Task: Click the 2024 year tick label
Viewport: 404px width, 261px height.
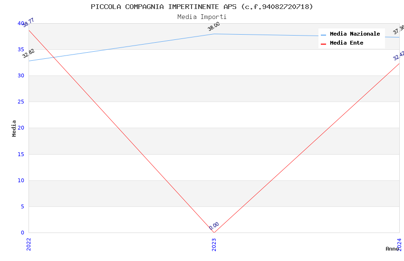Action: click(x=399, y=244)
